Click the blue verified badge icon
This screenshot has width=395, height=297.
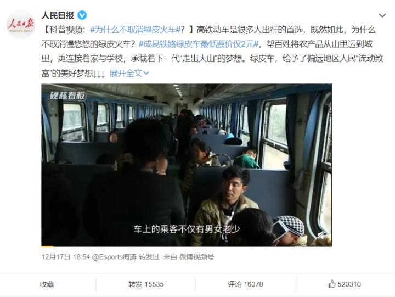[82, 15]
